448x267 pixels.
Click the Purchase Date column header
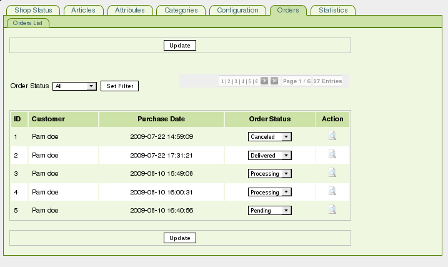(x=161, y=119)
